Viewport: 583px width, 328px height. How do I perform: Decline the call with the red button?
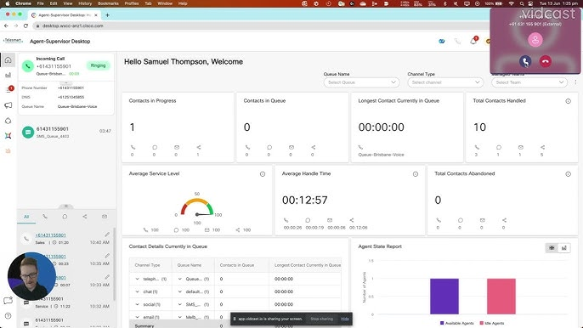[546, 61]
